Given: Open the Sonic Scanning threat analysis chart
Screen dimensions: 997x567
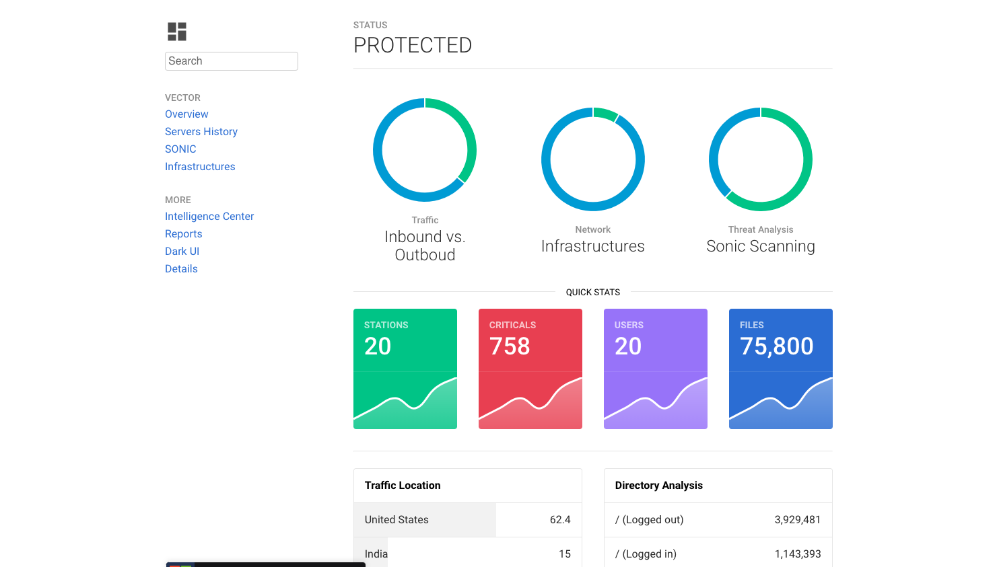Looking at the screenshot, I should (x=760, y=159).
